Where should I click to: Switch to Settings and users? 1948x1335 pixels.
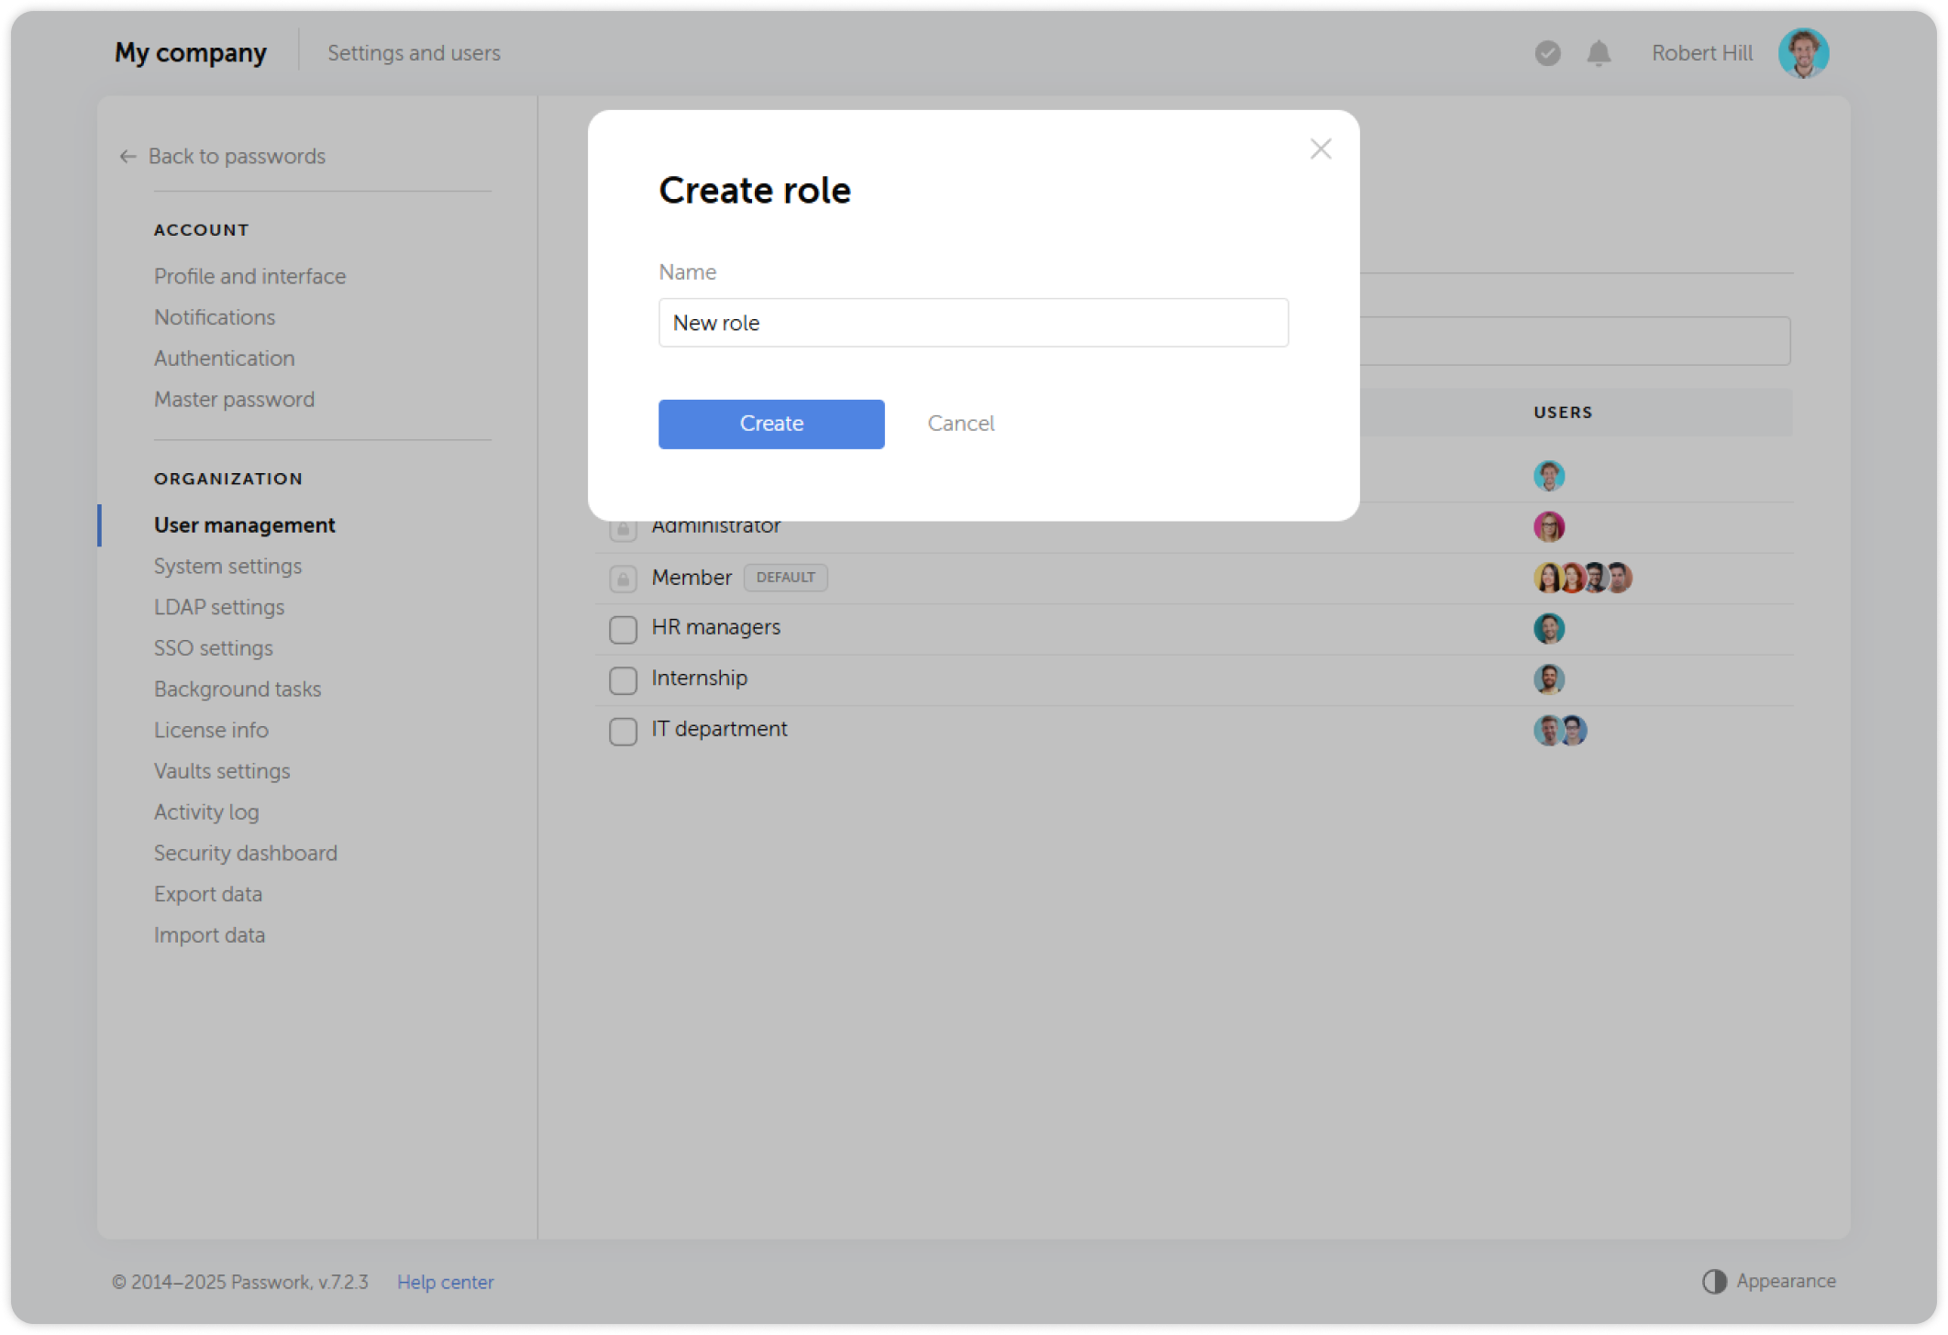point(414,52)
